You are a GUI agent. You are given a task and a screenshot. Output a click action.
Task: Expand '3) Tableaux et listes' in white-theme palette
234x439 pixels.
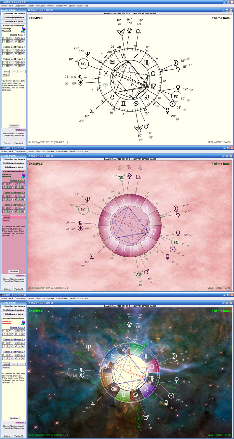point(14,21)
